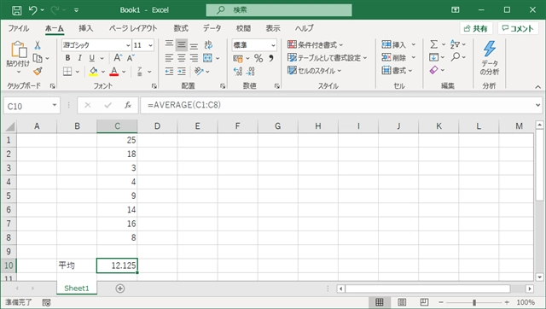Image resolution: width=546 pixels, height=309 pixels.
Task: Increase font size with larger A icon
Action: click(118, 58)
